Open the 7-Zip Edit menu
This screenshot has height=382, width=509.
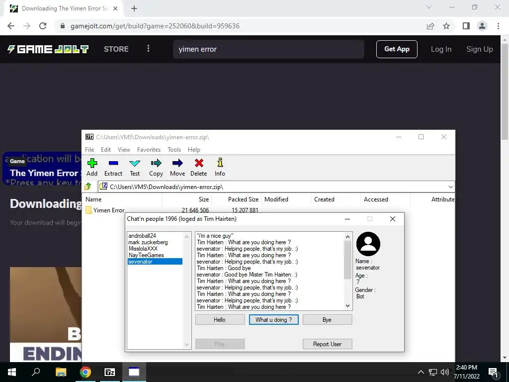pyautogui.click(x=106, y=150)
